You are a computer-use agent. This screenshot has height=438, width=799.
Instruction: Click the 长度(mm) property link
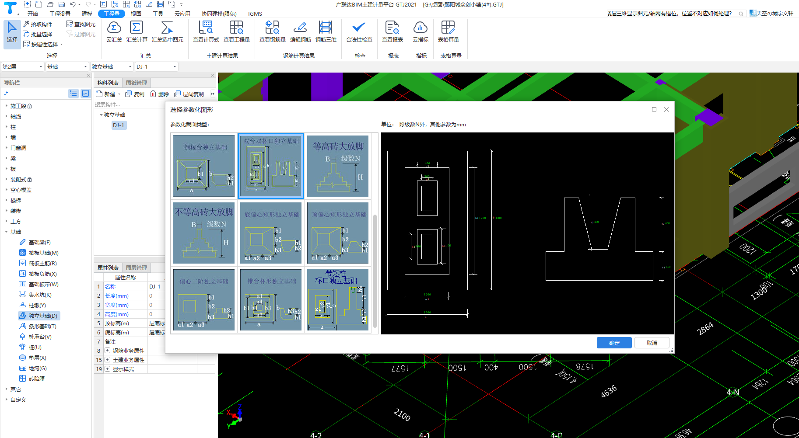click(x=117, y=296)
